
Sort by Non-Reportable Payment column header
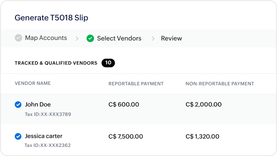tap(220, 84)
